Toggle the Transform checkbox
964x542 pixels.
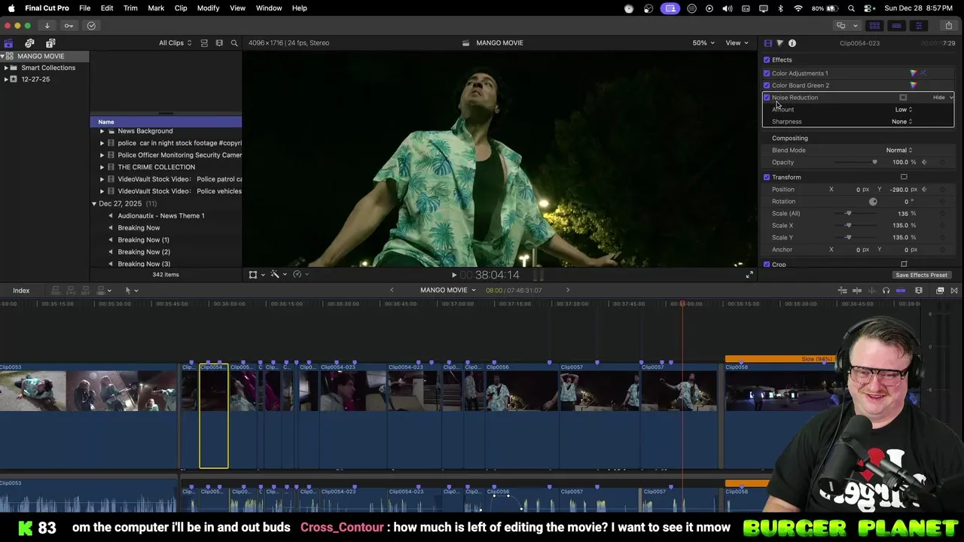coord(767,177)
